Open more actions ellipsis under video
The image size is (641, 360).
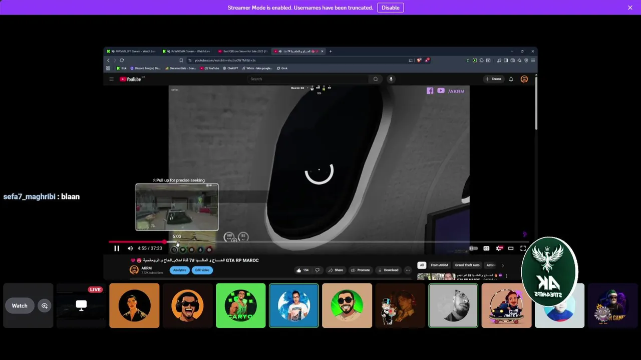click(408, 270)
